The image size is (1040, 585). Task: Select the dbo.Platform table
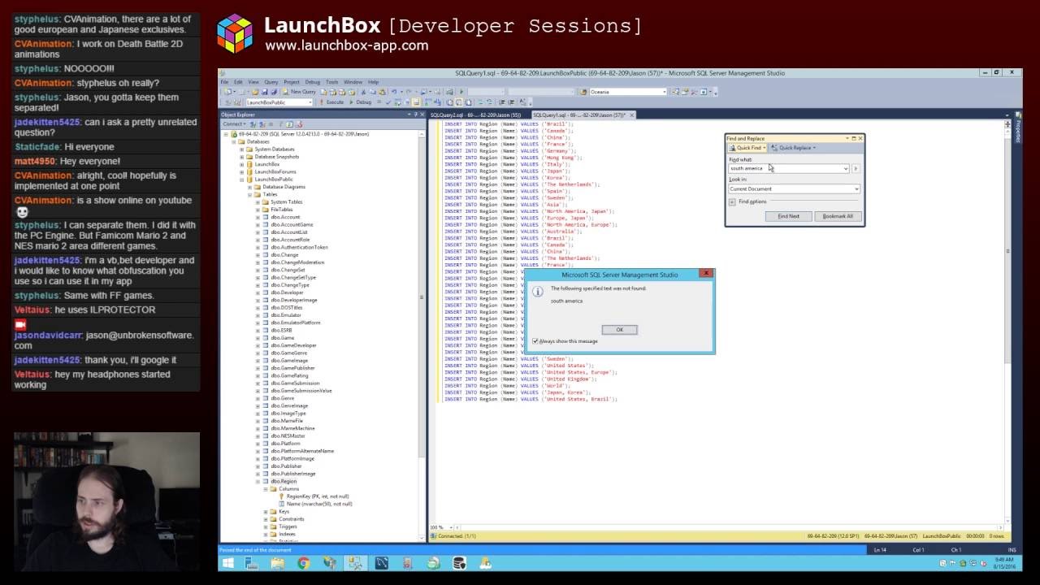pos(285,444)
